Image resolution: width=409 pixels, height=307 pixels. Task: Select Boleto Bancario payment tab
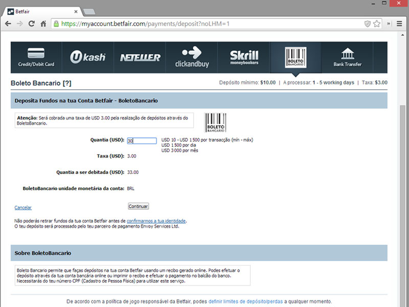point(296,57)
